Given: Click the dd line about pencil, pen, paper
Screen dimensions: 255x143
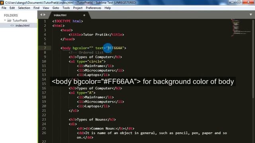Looking at the screenshot, I should click(152, 135).
